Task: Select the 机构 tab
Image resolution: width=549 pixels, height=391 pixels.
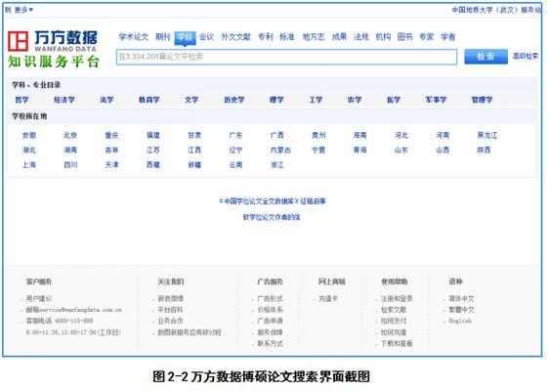Action: pyautogui.click(x=383, y=37)
